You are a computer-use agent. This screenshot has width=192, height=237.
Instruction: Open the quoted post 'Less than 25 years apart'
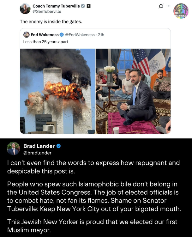[x=45, y=42]
